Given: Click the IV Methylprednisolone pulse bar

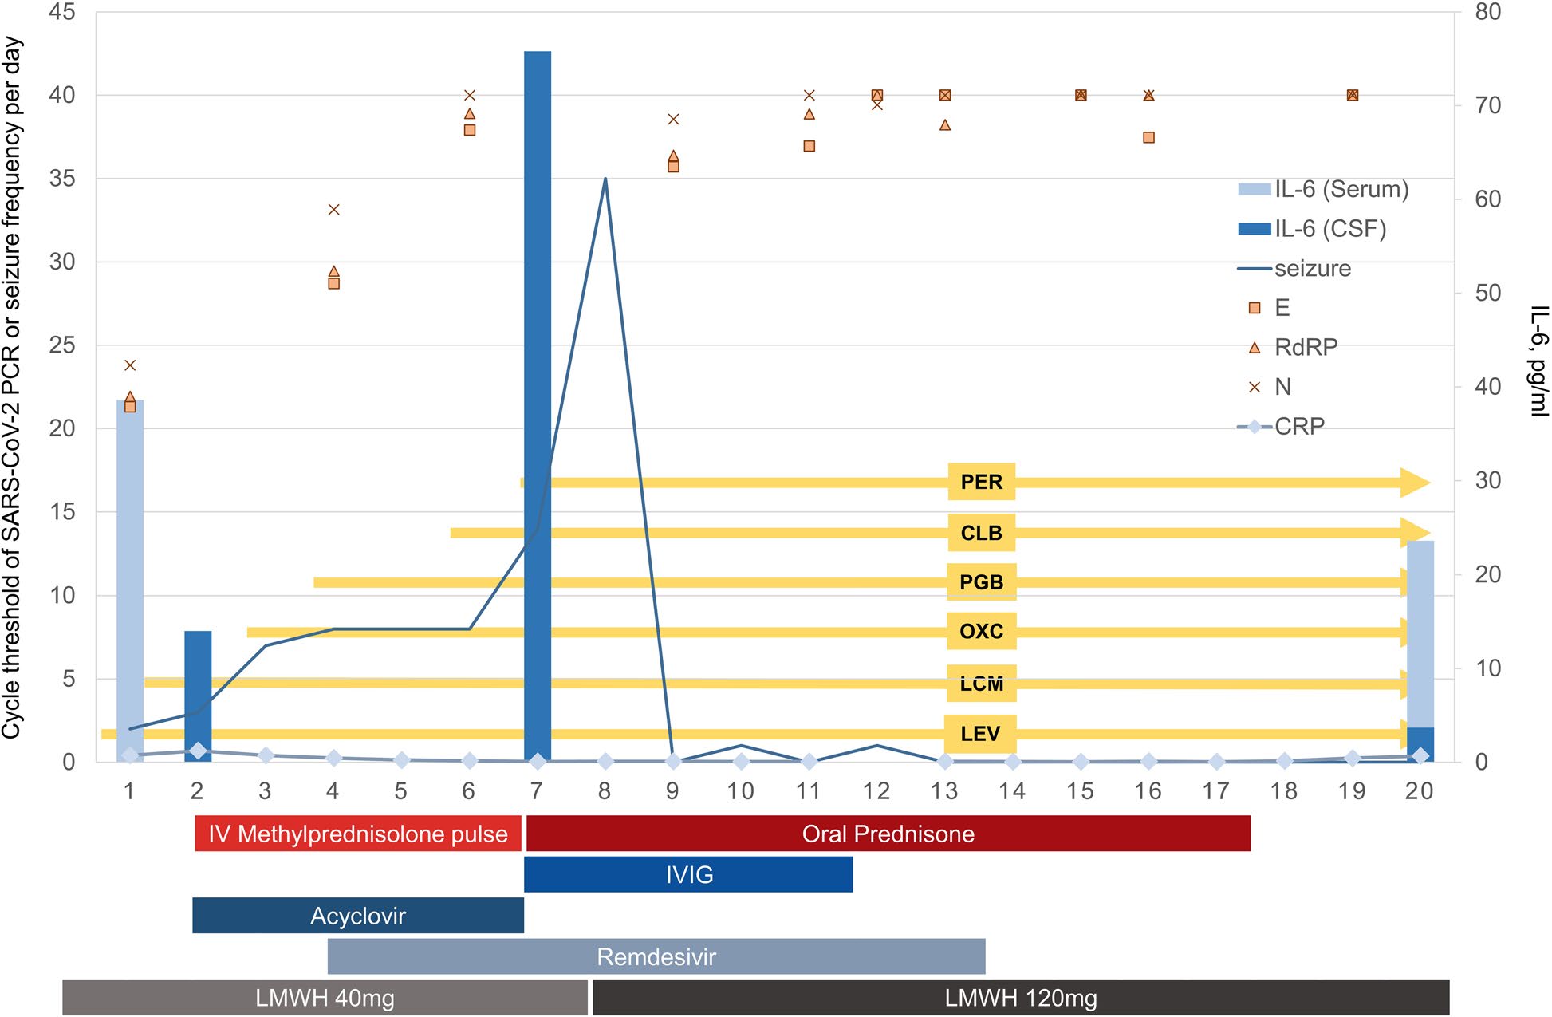Looking at the screenshot, I should click(357, 834).
